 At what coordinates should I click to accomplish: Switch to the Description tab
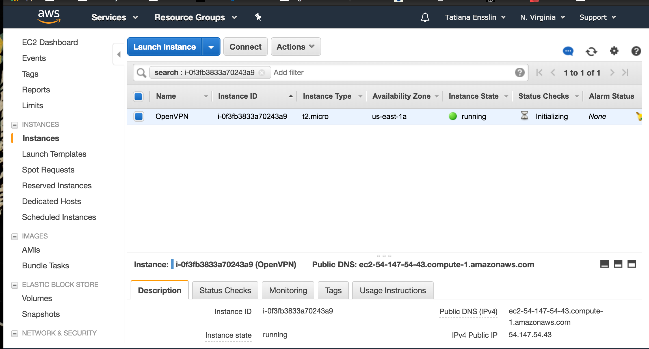(x=160, y=290)
